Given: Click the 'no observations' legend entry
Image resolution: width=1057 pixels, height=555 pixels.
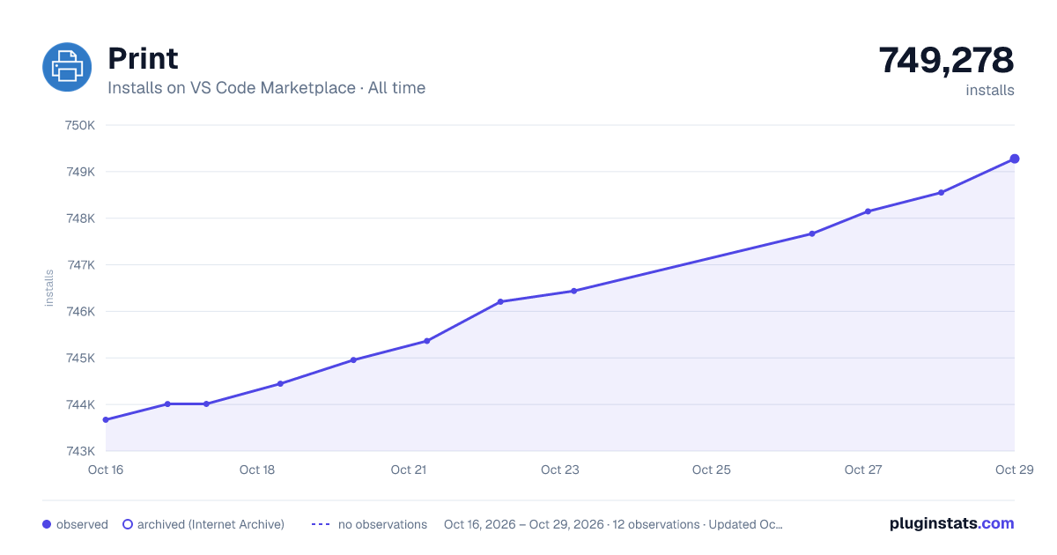Looking at the screenshot, I should coord(369,524).
